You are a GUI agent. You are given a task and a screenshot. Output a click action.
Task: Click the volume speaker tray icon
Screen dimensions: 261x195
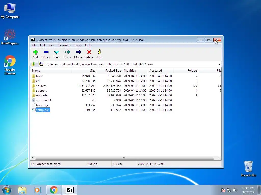[x=235, y=190]
